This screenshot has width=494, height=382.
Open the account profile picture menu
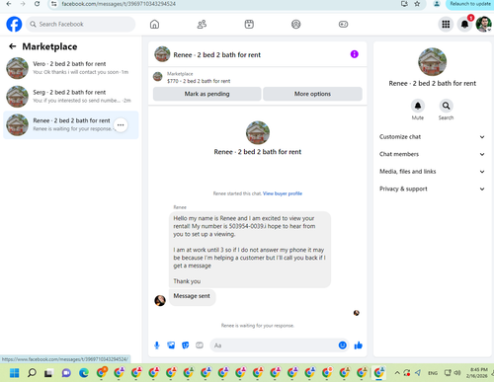(x=483, y=24)
